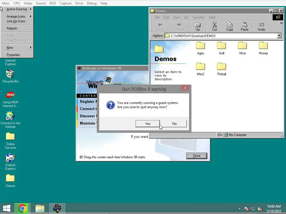Close the Quit DOSBox-X warning dialog
This screenshot has width=286, height=214.
click(x=185, y=88)
